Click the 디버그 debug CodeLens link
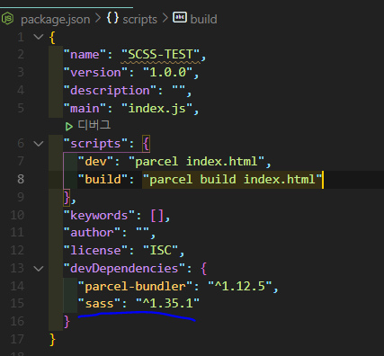 tap(94, 125)
